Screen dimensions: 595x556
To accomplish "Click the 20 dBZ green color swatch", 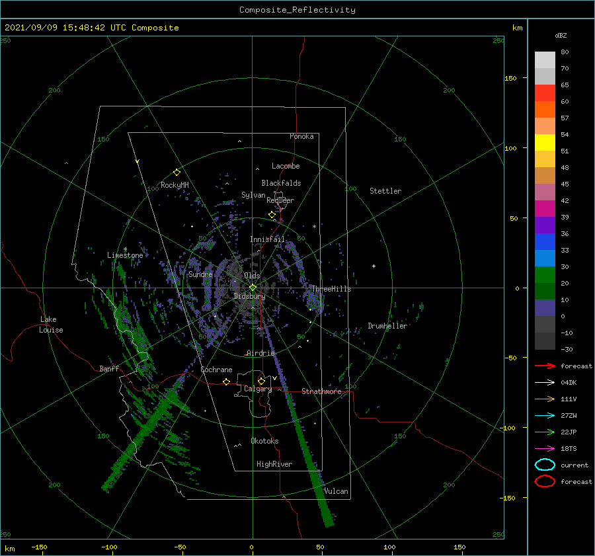I will (x=545, y=275).
